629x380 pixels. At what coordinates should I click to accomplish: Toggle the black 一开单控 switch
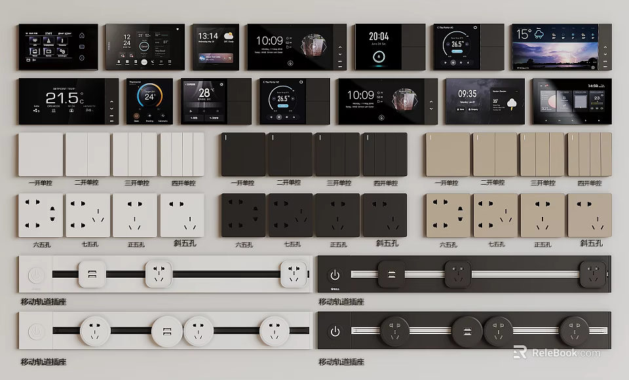click(243, 155)
